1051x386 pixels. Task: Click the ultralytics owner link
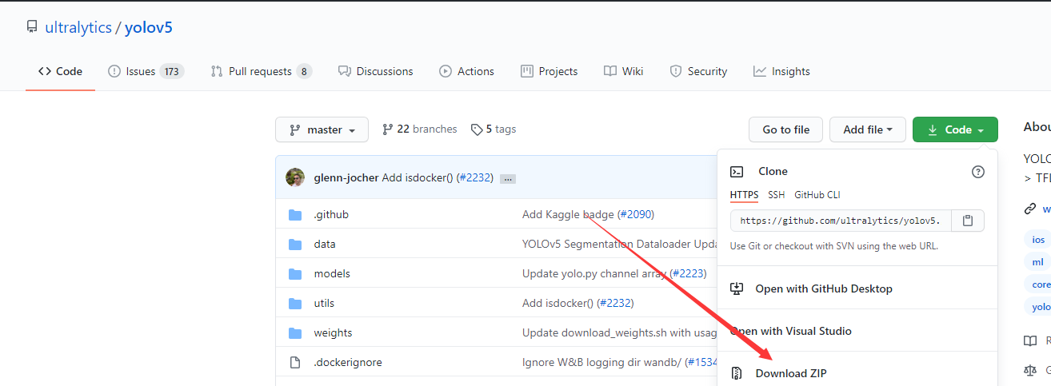[78, 28]
